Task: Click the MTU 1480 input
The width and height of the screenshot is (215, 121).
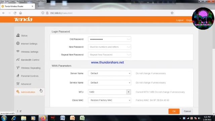Action: [107, 92]
